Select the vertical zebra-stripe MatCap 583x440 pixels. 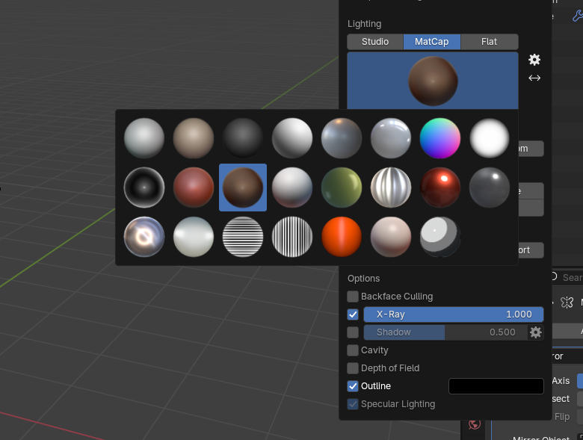click(292, 237)
